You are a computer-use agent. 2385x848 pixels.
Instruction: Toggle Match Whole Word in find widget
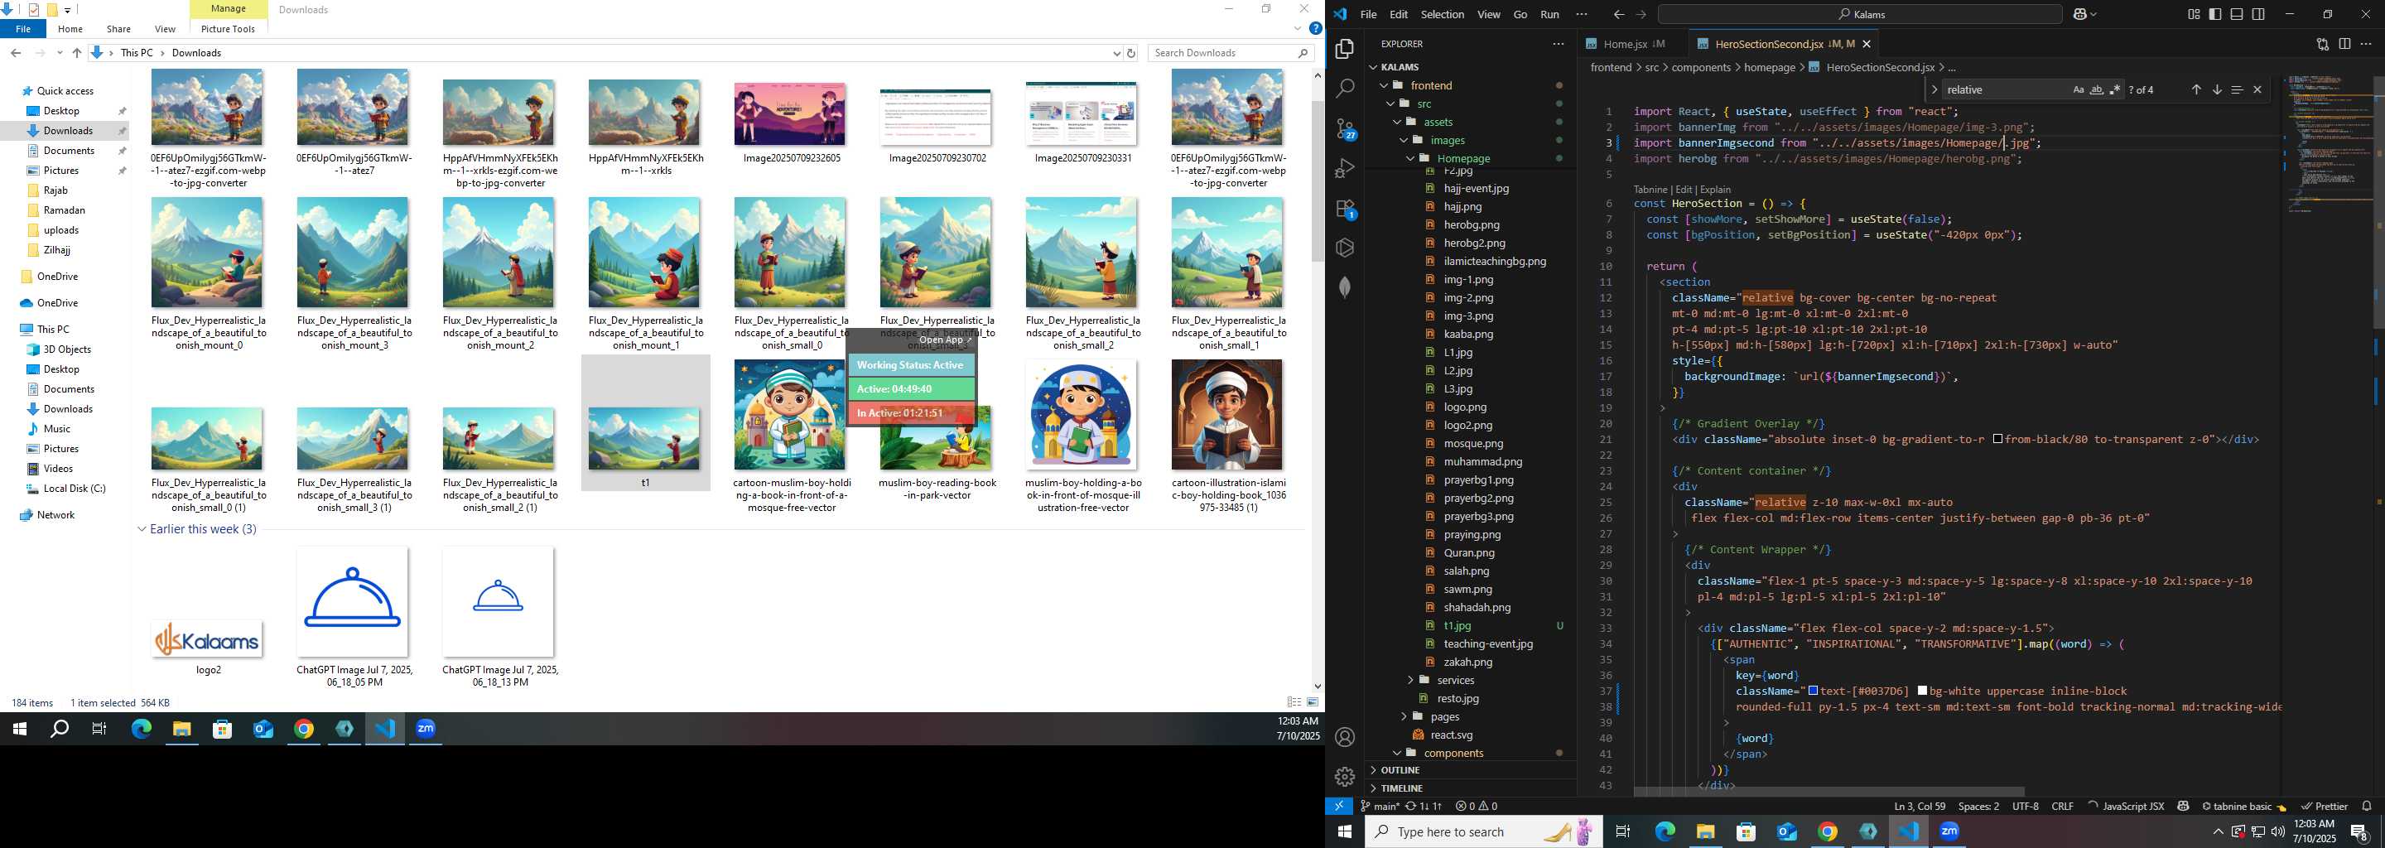(x=2097, y=89)
